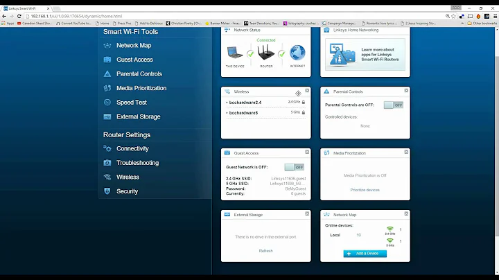Click the 2.4 GHz wifi signal icon
499x280 pixels.
pyautogui.click(x=389, y=229)
